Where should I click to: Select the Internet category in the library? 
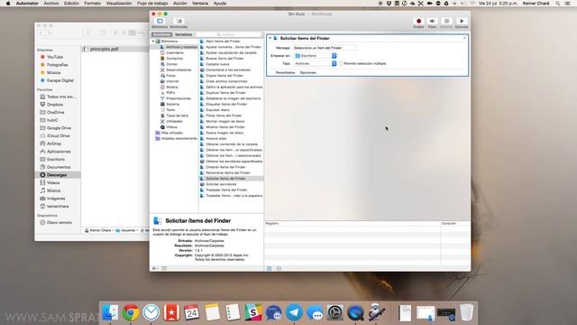click(x=172, y=81)
